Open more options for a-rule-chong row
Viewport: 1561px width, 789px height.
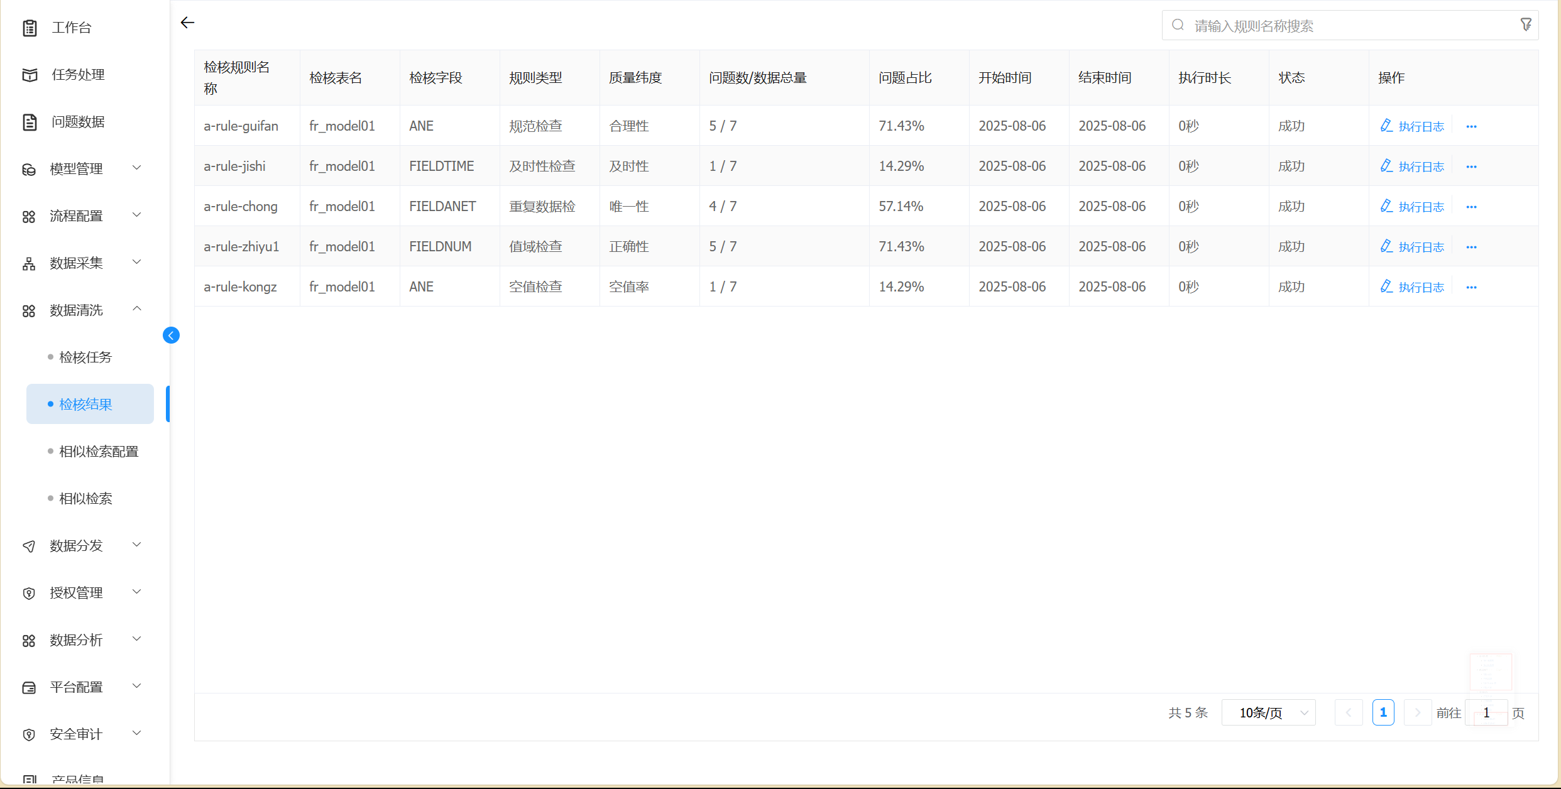[x=1471, y=207]
